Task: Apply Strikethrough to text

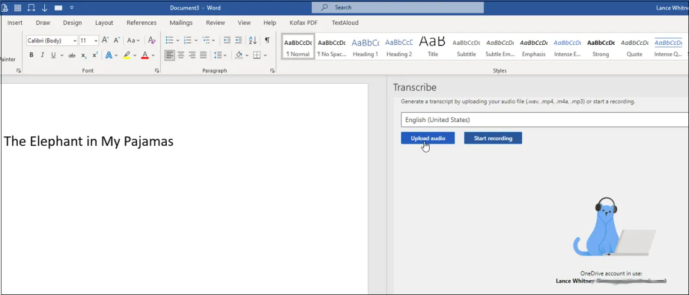Action: 72,55
